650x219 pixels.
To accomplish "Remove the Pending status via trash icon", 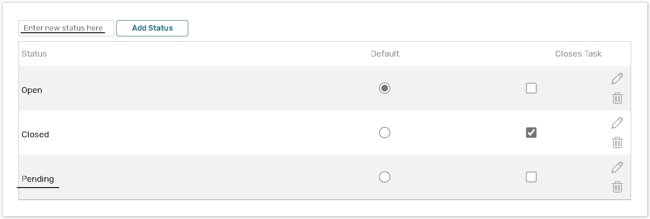I will pyautogui.click(x=617, y=187).
